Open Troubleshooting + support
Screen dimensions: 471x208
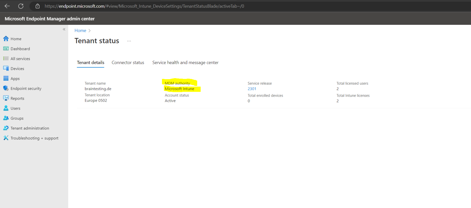[x=35, y=138]
